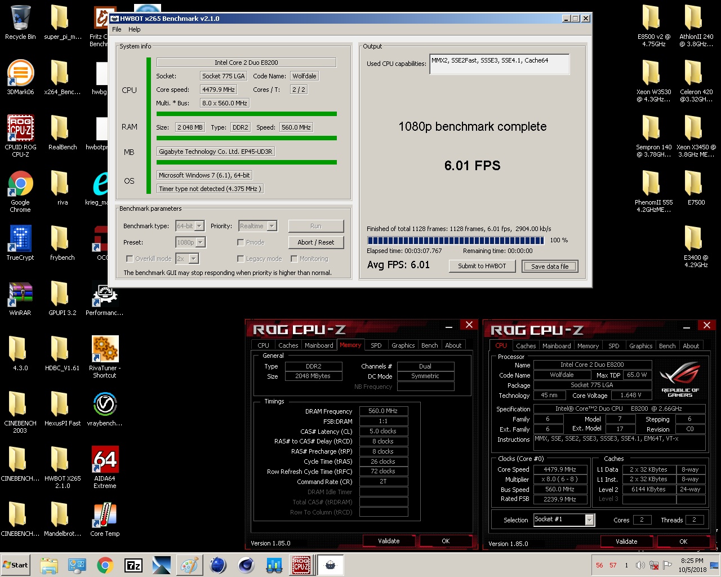Open RivaTuner Shortcut desktop icon

(x=105, y=356)
